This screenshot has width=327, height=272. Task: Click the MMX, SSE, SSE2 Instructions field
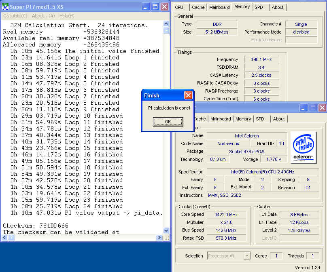(263, 195)
